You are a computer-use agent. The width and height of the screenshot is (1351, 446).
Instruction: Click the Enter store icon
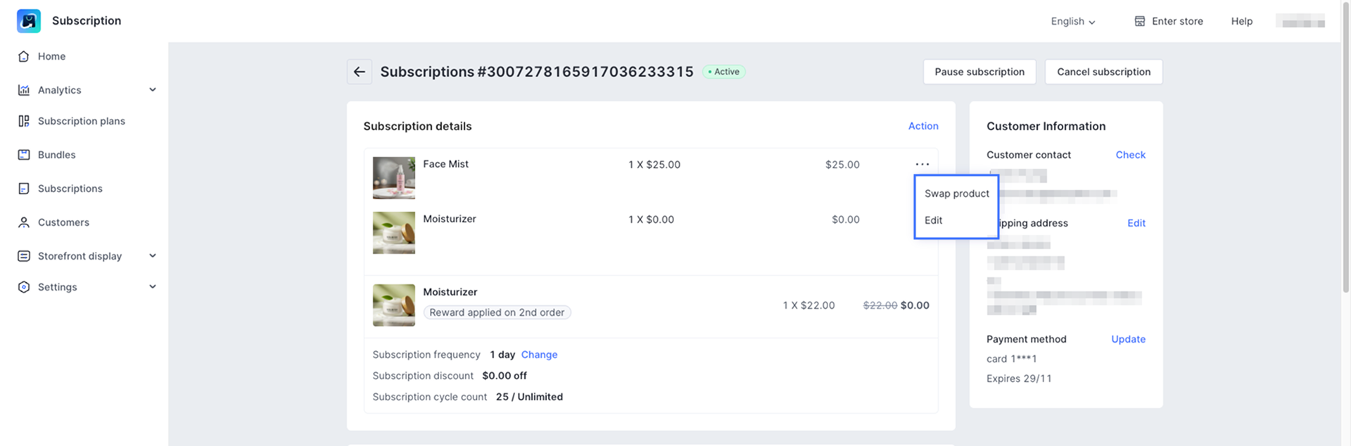coord(1140,21)
